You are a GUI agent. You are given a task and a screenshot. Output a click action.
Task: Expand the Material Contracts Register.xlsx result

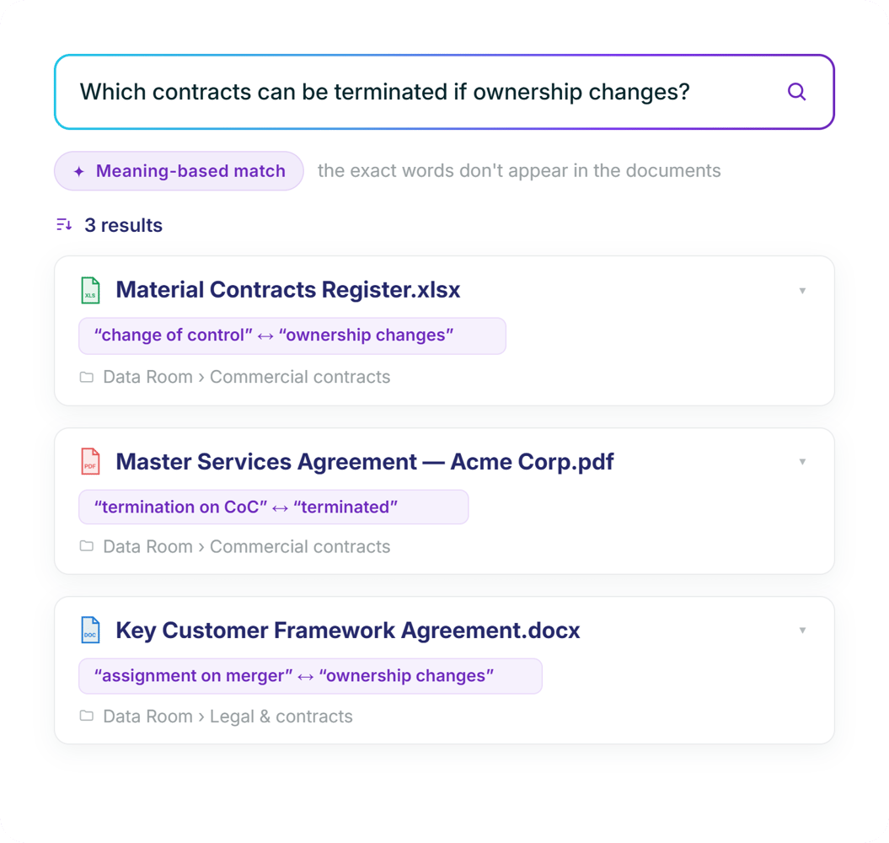click(x=802, y=291)
